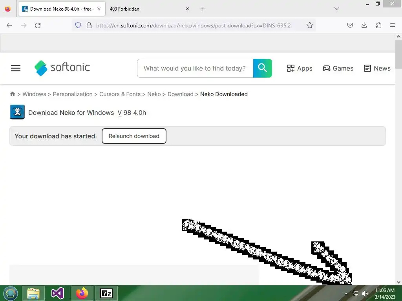402x301 pixels.
Task: Click the green search magnifier button
Action: [x=263, y=68]
